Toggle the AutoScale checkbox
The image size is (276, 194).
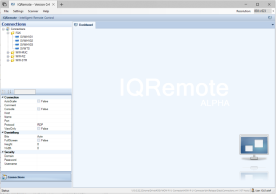pos(39,101)
